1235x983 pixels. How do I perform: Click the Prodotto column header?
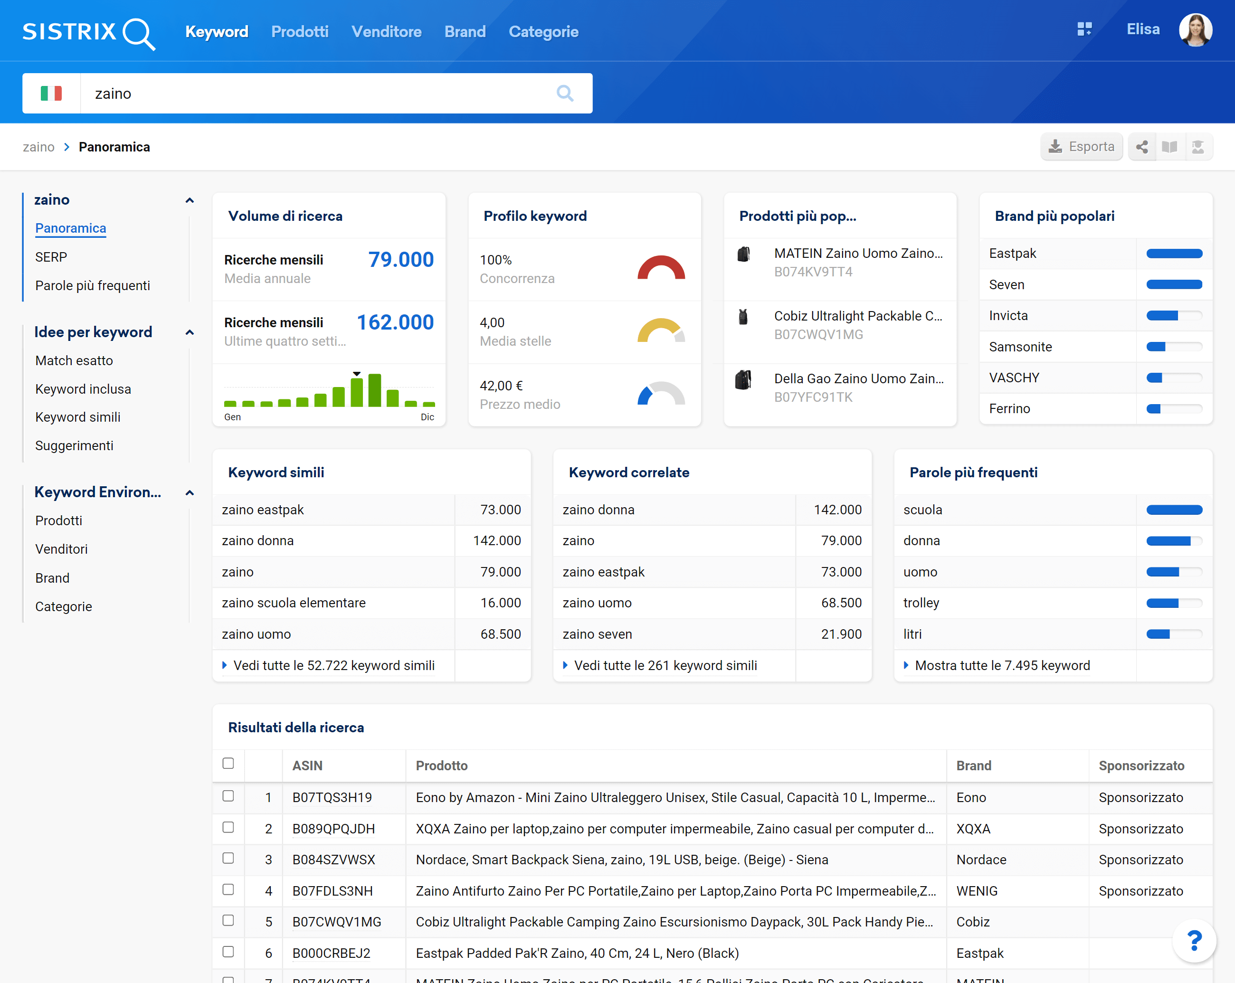coord(442,766)
